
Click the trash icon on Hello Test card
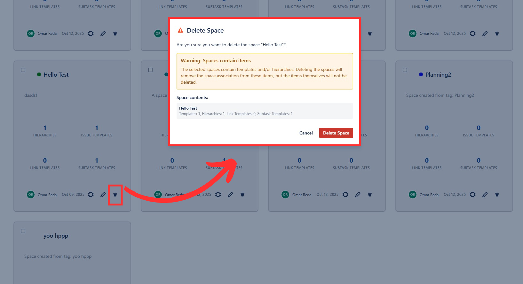[115, 195]
